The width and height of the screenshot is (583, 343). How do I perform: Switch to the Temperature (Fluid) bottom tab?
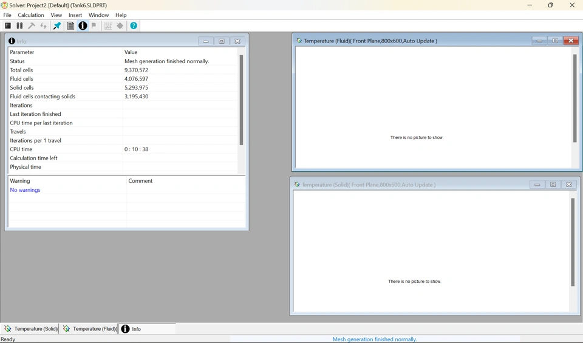(89, 329)
